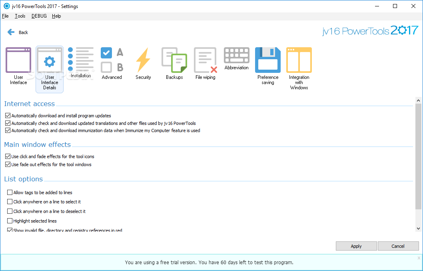Open the Integration with Windows category

click(299, 68)
